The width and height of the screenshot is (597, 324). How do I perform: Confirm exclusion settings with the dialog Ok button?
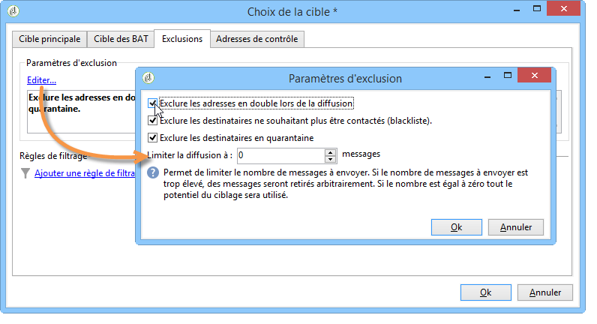point(457,227)
